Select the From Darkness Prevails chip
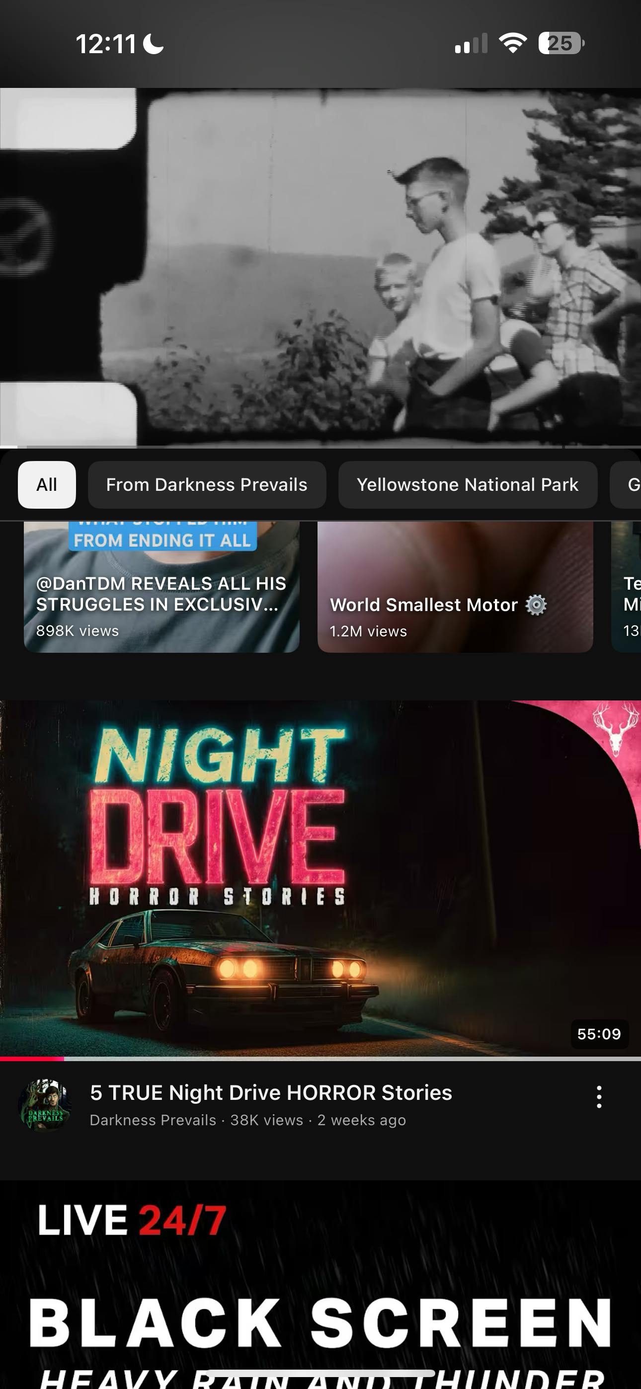The image size is (641, 1389). (207, 485)
